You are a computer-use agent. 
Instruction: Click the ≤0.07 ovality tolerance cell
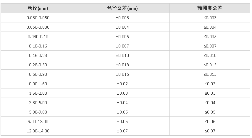tap(210, 131)
